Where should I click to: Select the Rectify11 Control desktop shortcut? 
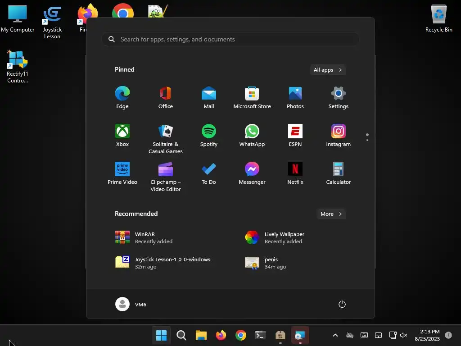(x=18, y=67)
